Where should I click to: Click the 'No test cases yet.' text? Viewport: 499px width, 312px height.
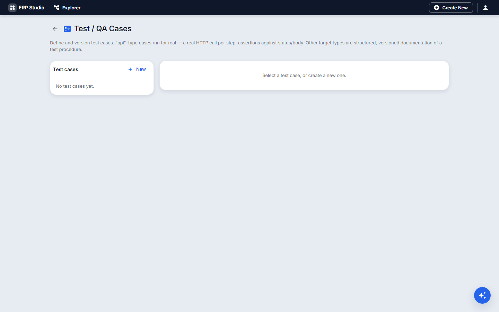coord(75,86)
